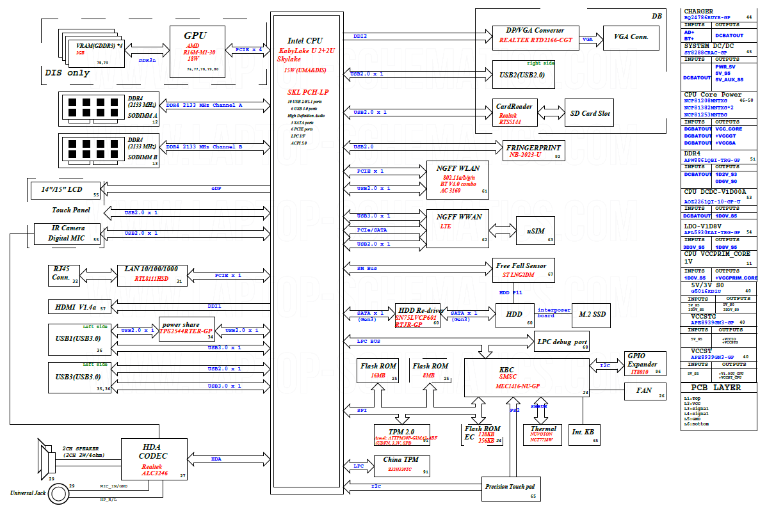Click the RJ45 Conn. block
767x506 pixels.
coord(63,275)
